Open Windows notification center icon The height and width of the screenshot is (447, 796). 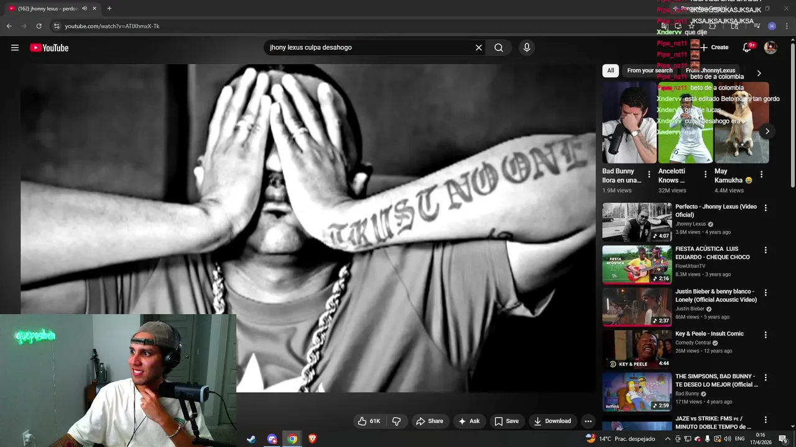pos(783,439)
